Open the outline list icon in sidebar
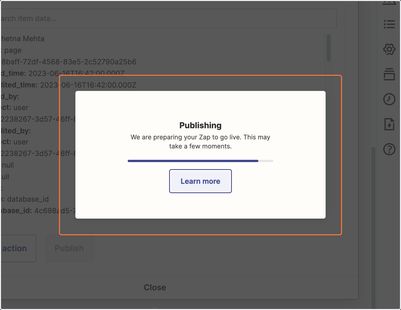401x310 pixels. 389,24
